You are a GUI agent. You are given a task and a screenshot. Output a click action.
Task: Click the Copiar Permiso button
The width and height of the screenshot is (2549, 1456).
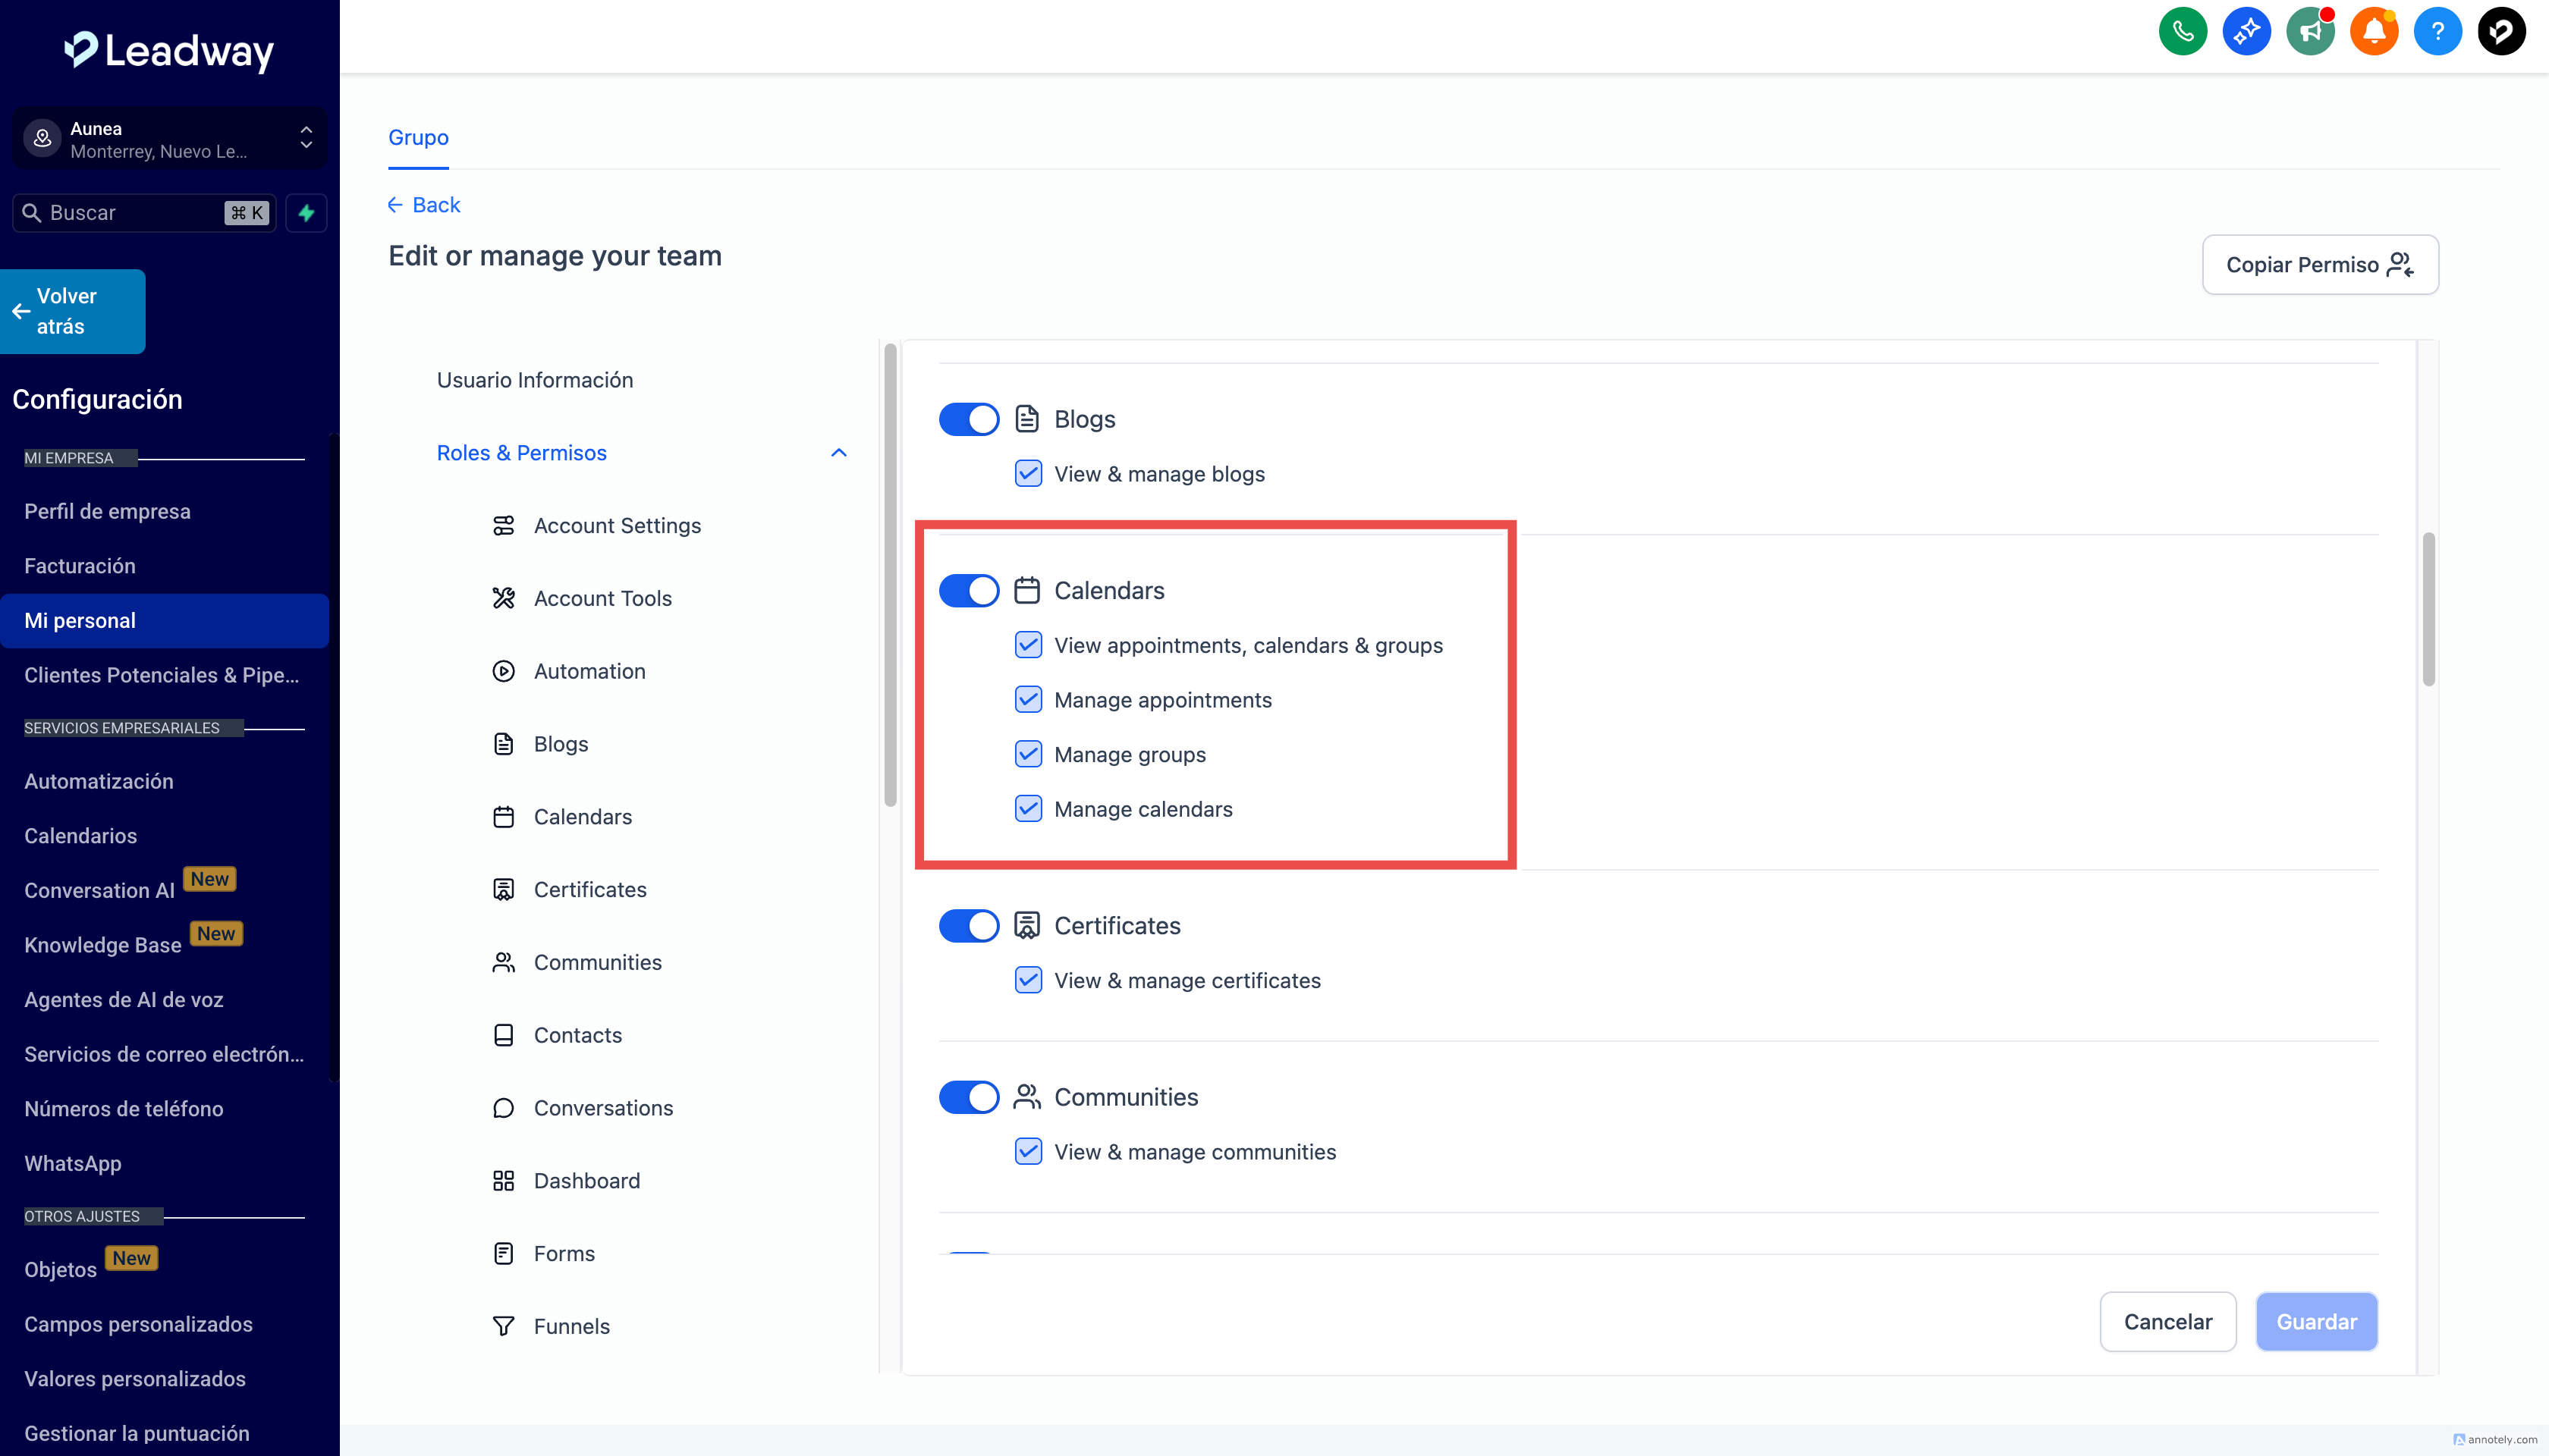2319,264
